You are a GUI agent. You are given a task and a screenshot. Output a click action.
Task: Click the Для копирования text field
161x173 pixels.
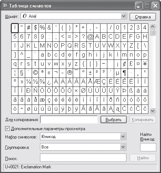point(69,120)
